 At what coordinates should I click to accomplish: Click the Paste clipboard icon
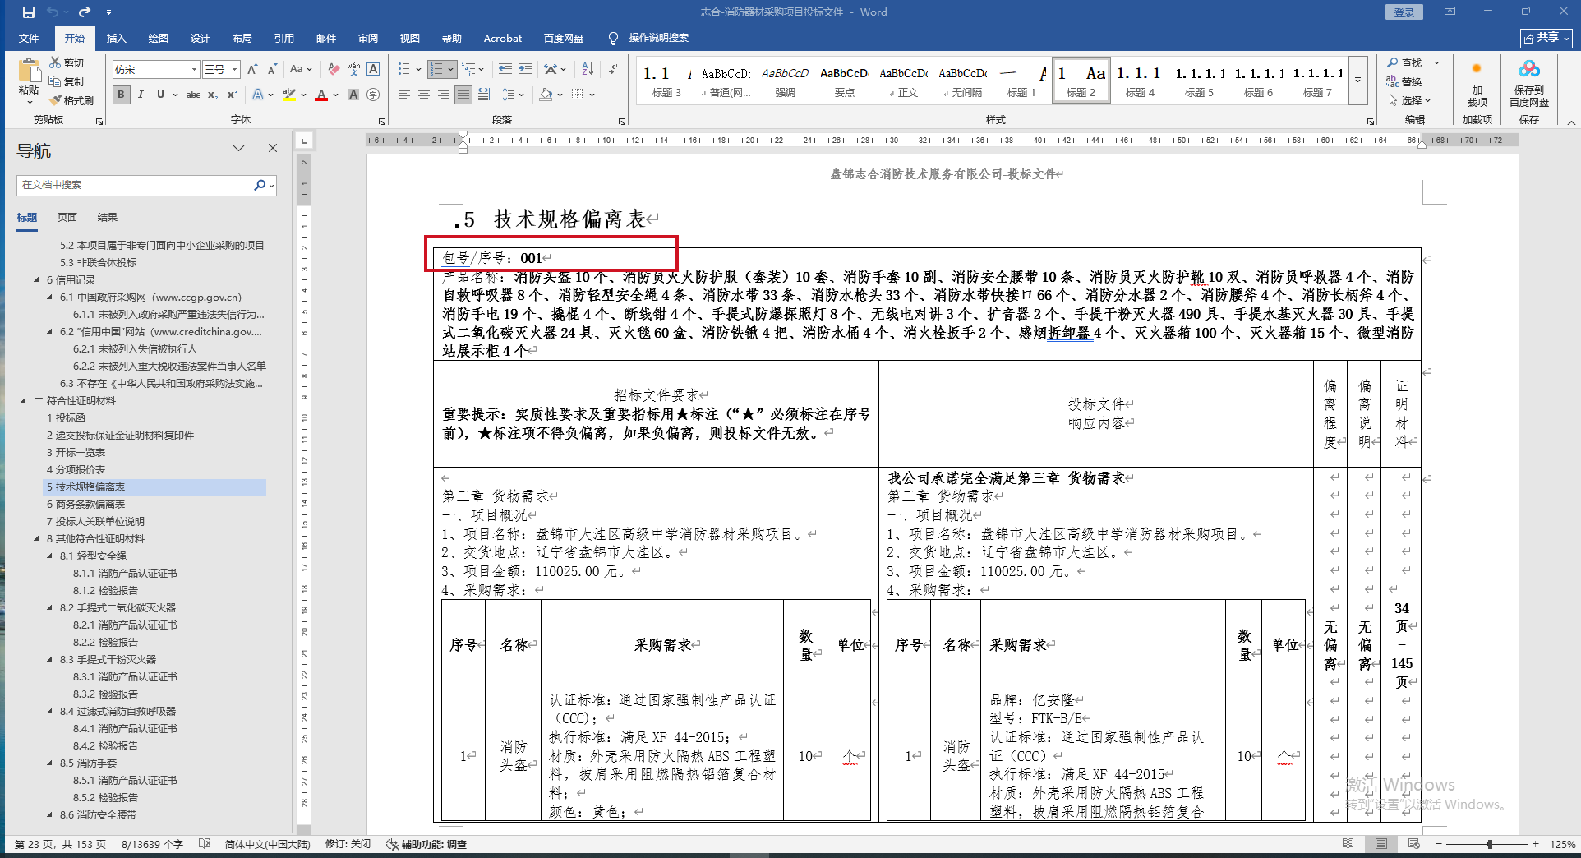[x=29, y=71]
